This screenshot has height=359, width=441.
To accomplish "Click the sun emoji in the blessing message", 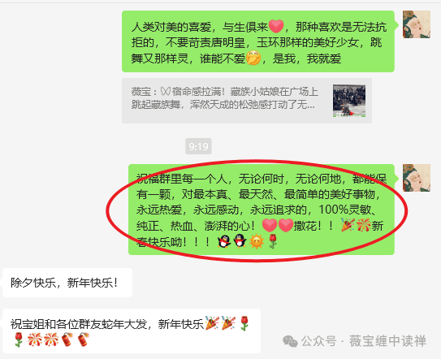I will pyautogui.click(x=257, y=241).
